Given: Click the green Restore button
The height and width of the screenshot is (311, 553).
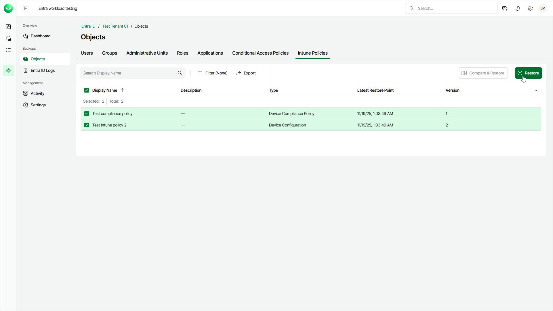Looking at the screenshot, I should coord(528,73).
